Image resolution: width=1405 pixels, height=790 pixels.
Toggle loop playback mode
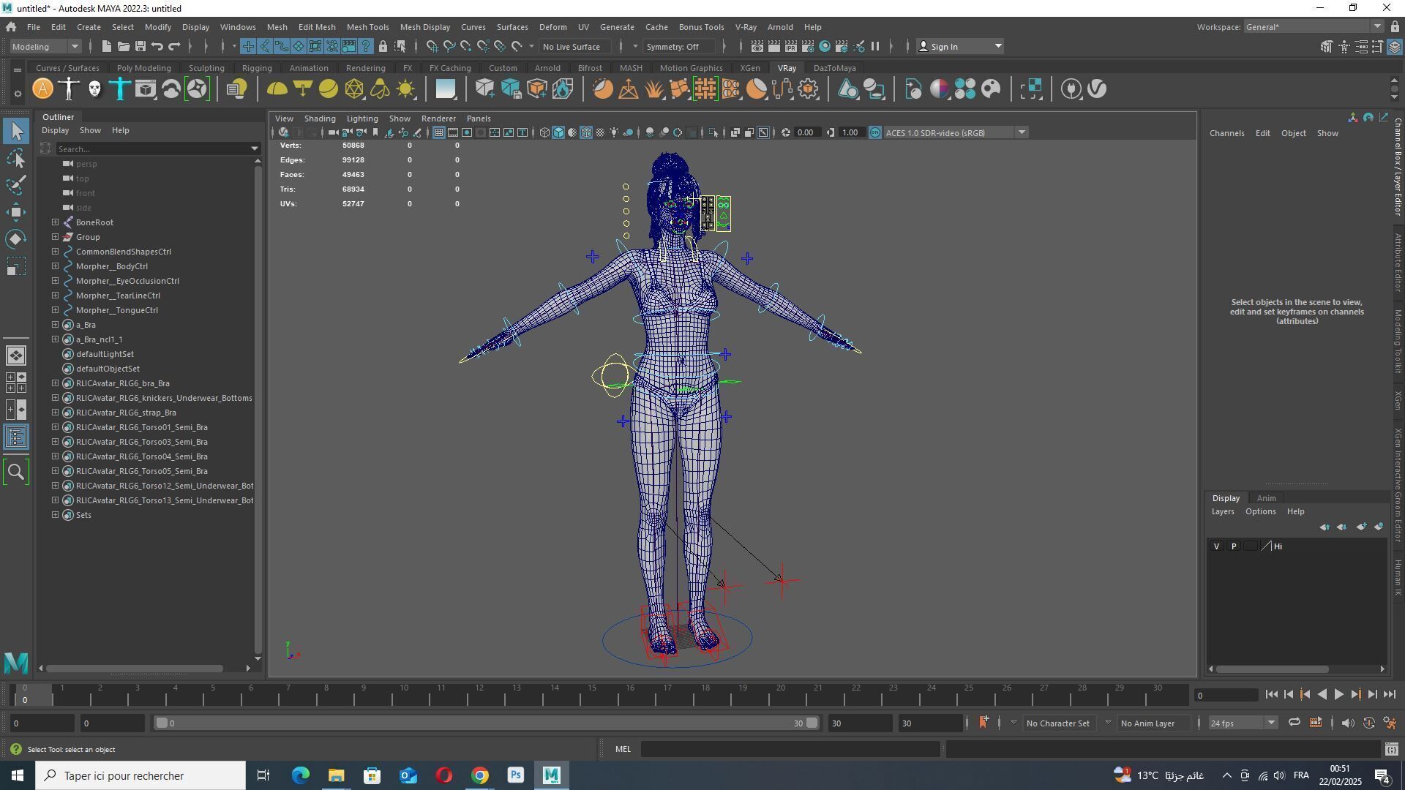click(x=1295, y=723)
